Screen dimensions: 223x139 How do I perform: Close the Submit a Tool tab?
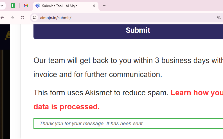click(94, 6)
